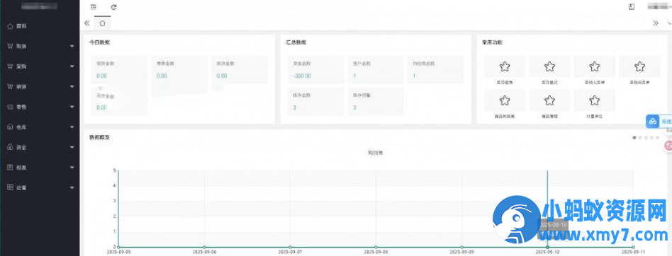
Task: Open the 库存查询 star shortcut
Action: point(505,66)
